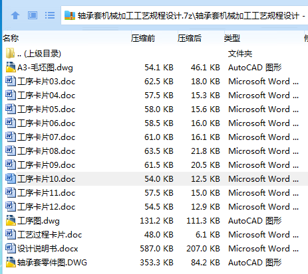Image resolution: width=308 pixels, height=274 pixels.
Task: Click Word icon of 工序卡片06.doc
Action: click(x=11, y=123)
